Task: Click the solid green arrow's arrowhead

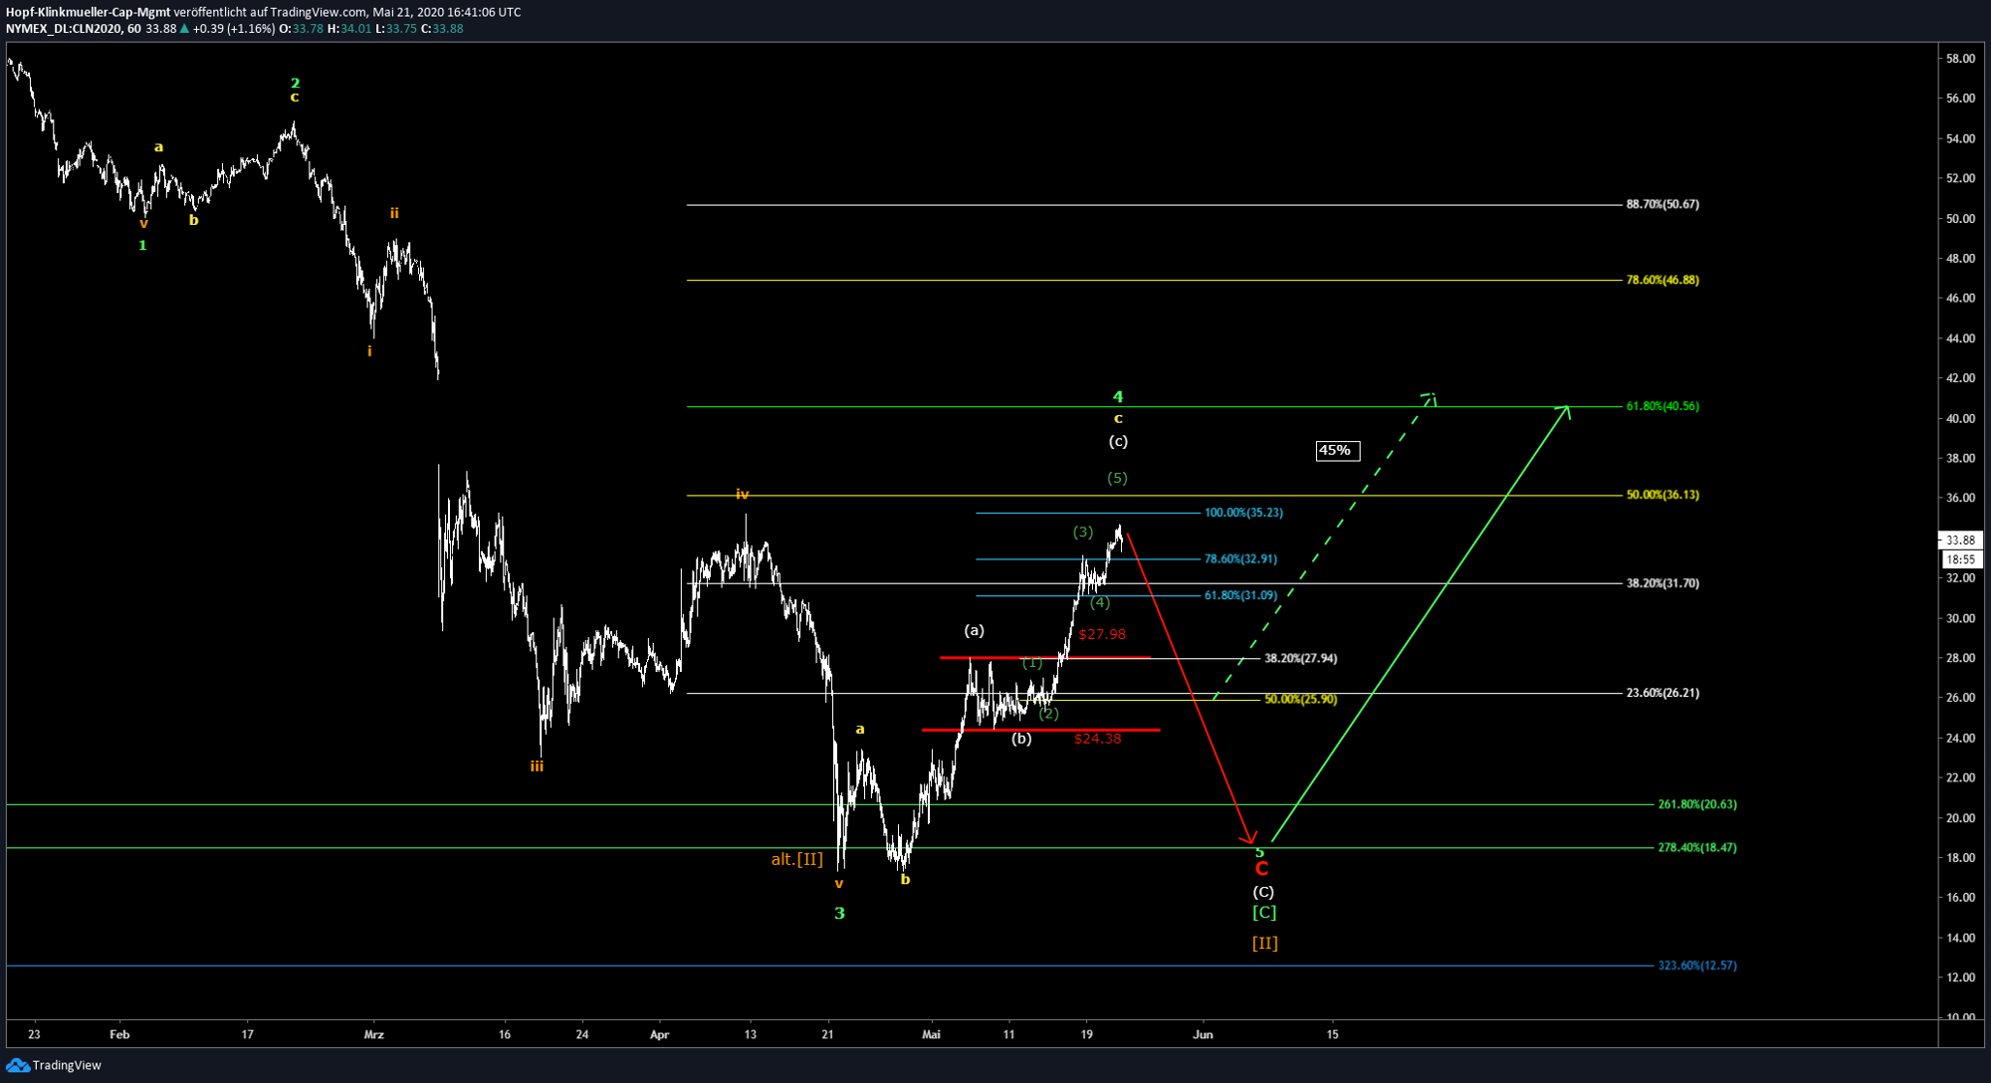Action: pos(1566,409)
